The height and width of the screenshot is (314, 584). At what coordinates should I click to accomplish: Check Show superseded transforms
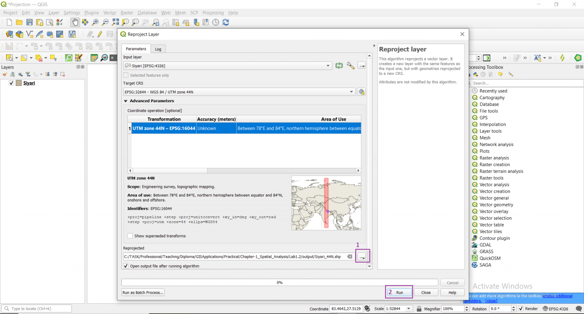pos(130,236)
